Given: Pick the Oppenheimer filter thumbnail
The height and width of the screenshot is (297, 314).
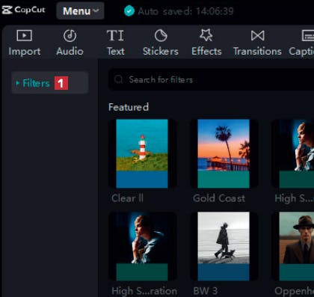Looking at the screenshot, I should (297, 246).
